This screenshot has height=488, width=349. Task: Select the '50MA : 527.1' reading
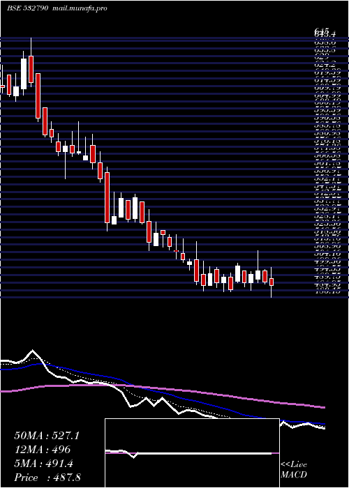pos(47,436)
